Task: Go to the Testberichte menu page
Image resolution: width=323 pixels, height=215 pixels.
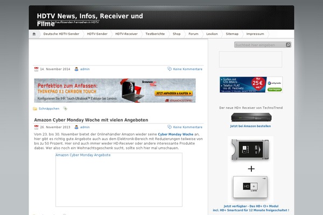Action: (x=155, y=33)
